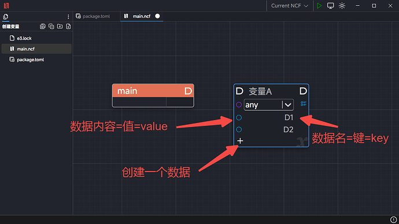Viewport: 399px width, 224px height.
Task: Click left D port of 变量A node
Action: coord(239,91)
